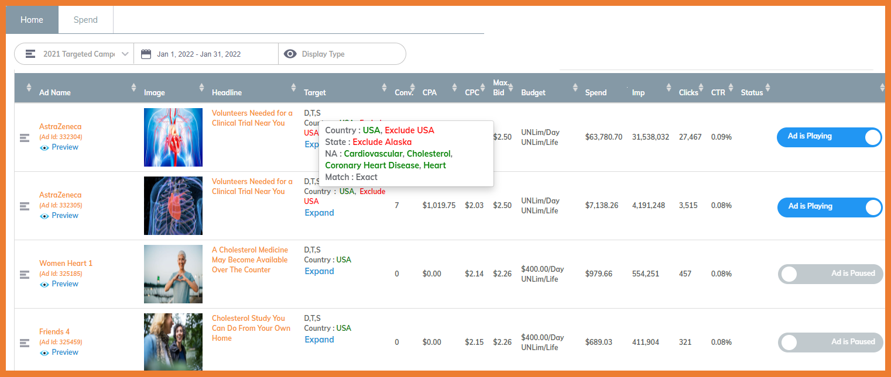Viewport: 891px width, 377px height.
Task: Pause the playing AstraZeneca ad 332305
Action: click(830, 207)
